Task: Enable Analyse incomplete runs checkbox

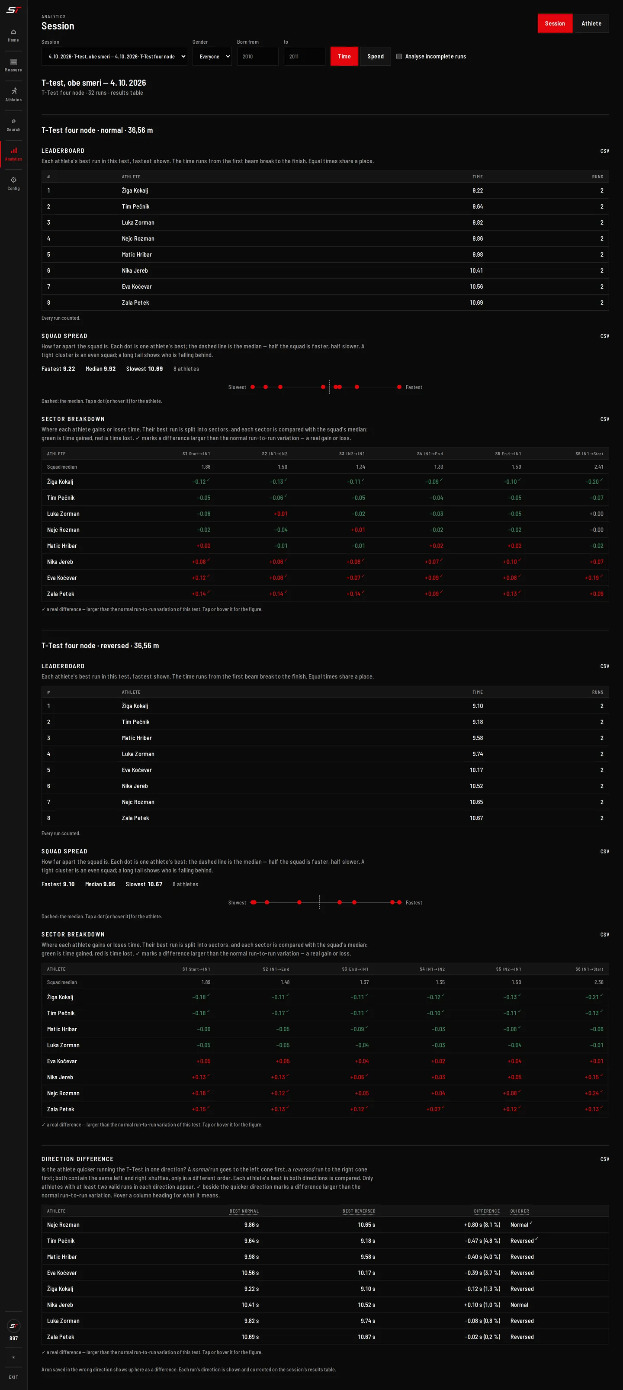Action: [x=399, y=56]
